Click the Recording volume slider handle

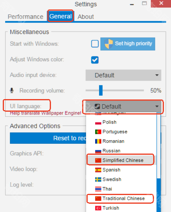[x=101, y=90]
